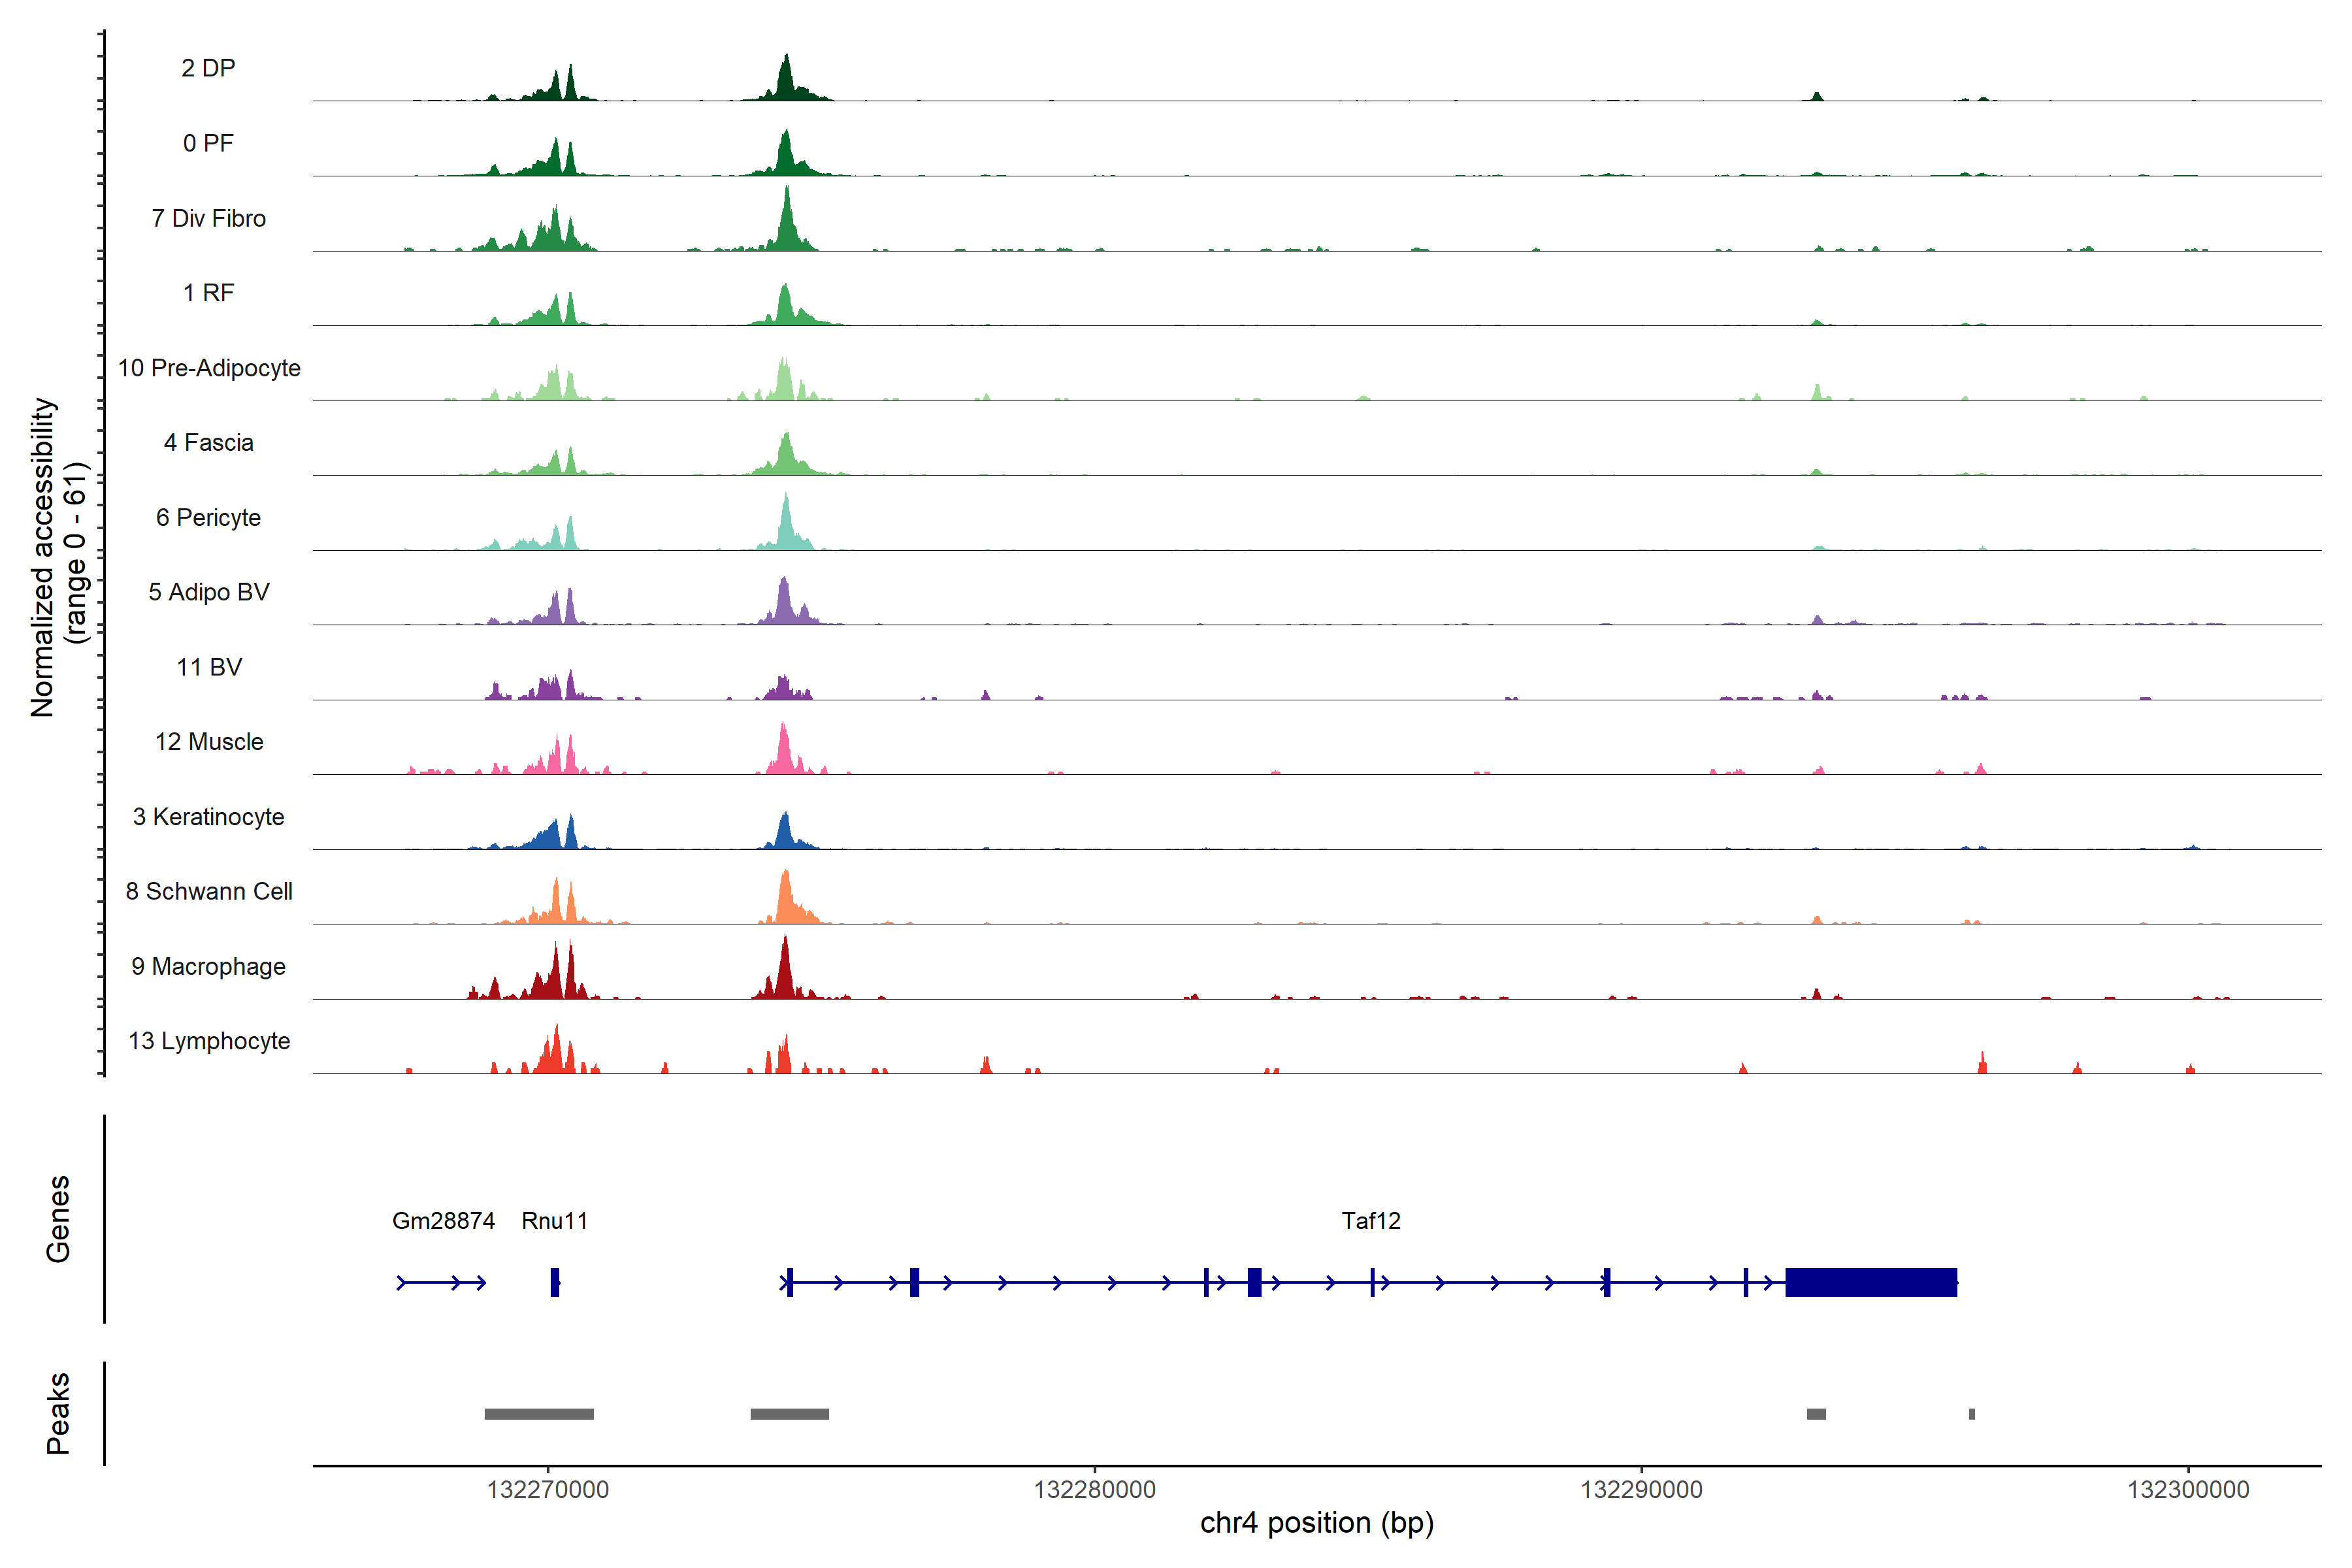Select the 13 Lymphocyte track label

pyautogui.click(x=209, y=1041)
